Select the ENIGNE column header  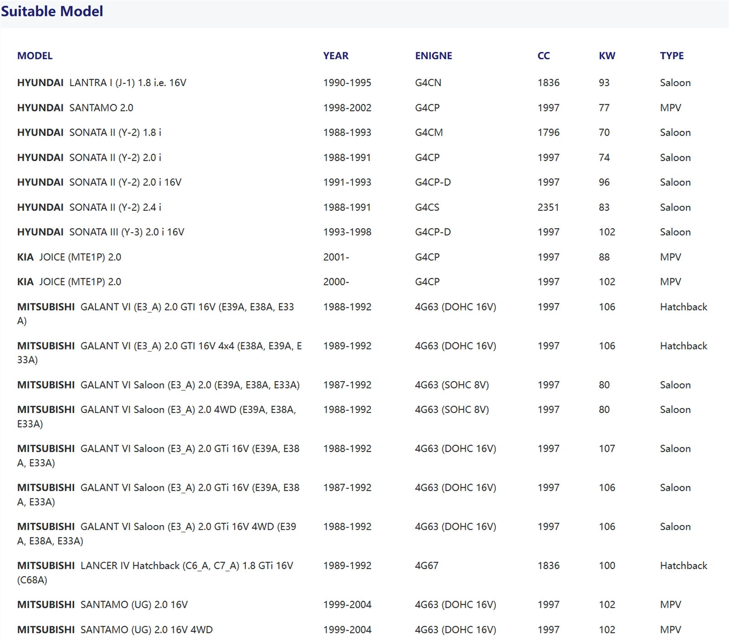click(x=433, y=56)
